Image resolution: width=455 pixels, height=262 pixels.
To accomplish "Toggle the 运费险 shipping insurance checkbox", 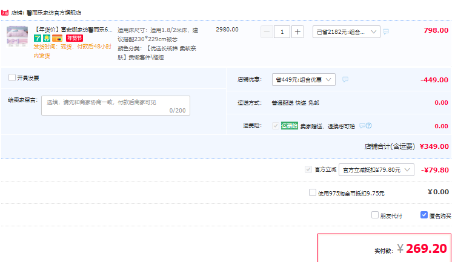I will click(276, 125).
